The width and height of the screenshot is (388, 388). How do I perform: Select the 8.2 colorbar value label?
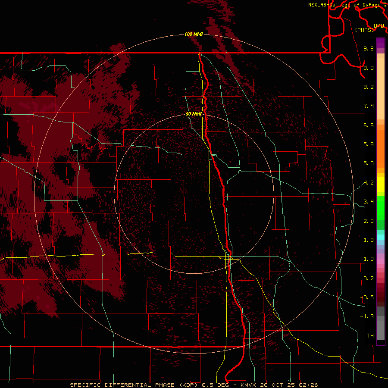pos(369,87)
